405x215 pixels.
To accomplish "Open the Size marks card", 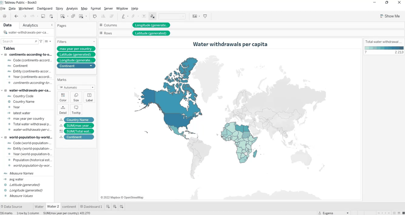I will pos(76,97).
